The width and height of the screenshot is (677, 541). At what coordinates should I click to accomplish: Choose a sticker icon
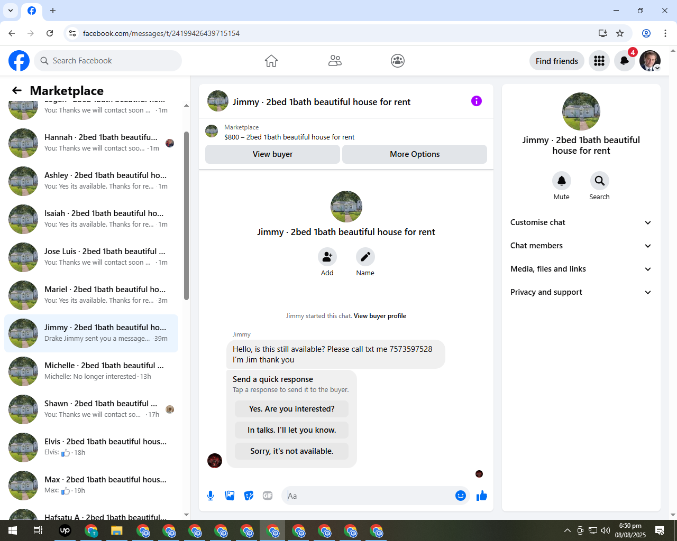click(x=249, y=496)
